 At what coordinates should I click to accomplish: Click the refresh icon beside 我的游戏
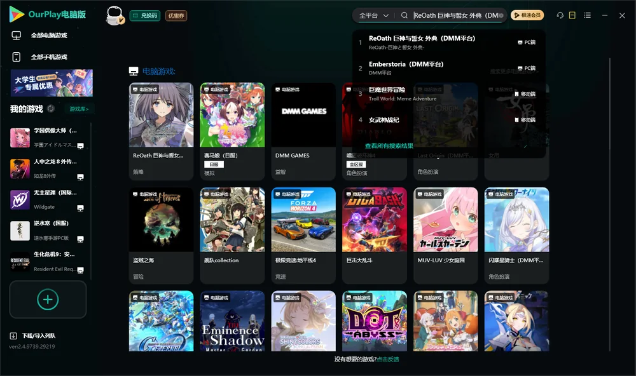click(x=51, y=109)
